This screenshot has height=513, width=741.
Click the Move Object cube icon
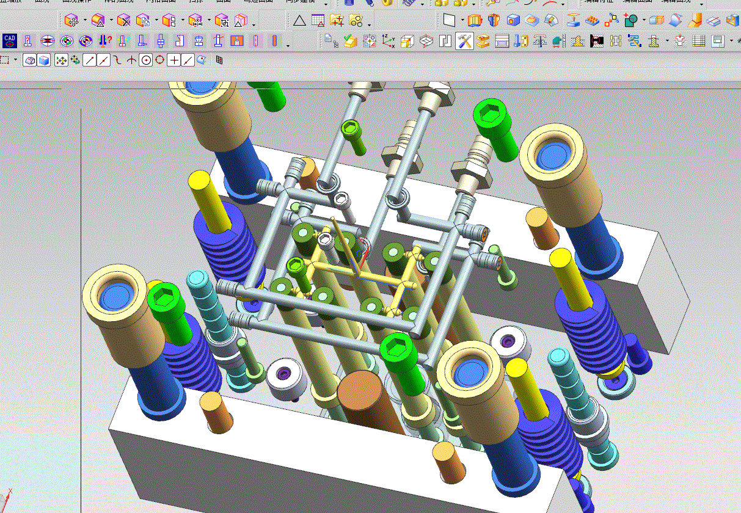pyautogui.click(x=71, y=21)
